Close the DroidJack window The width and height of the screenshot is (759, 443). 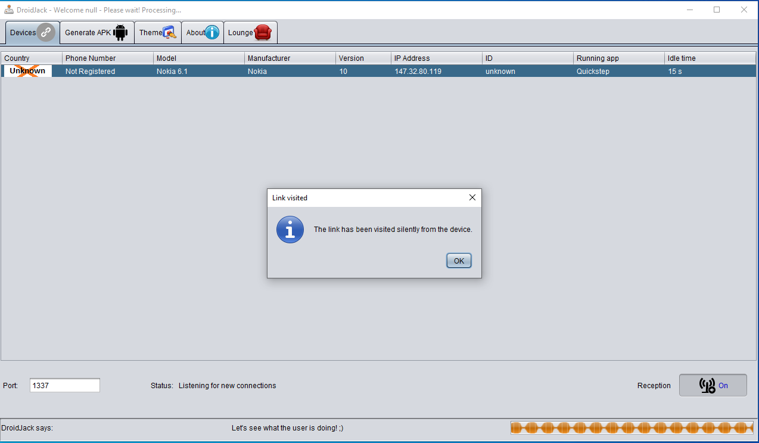pos(744,10)
